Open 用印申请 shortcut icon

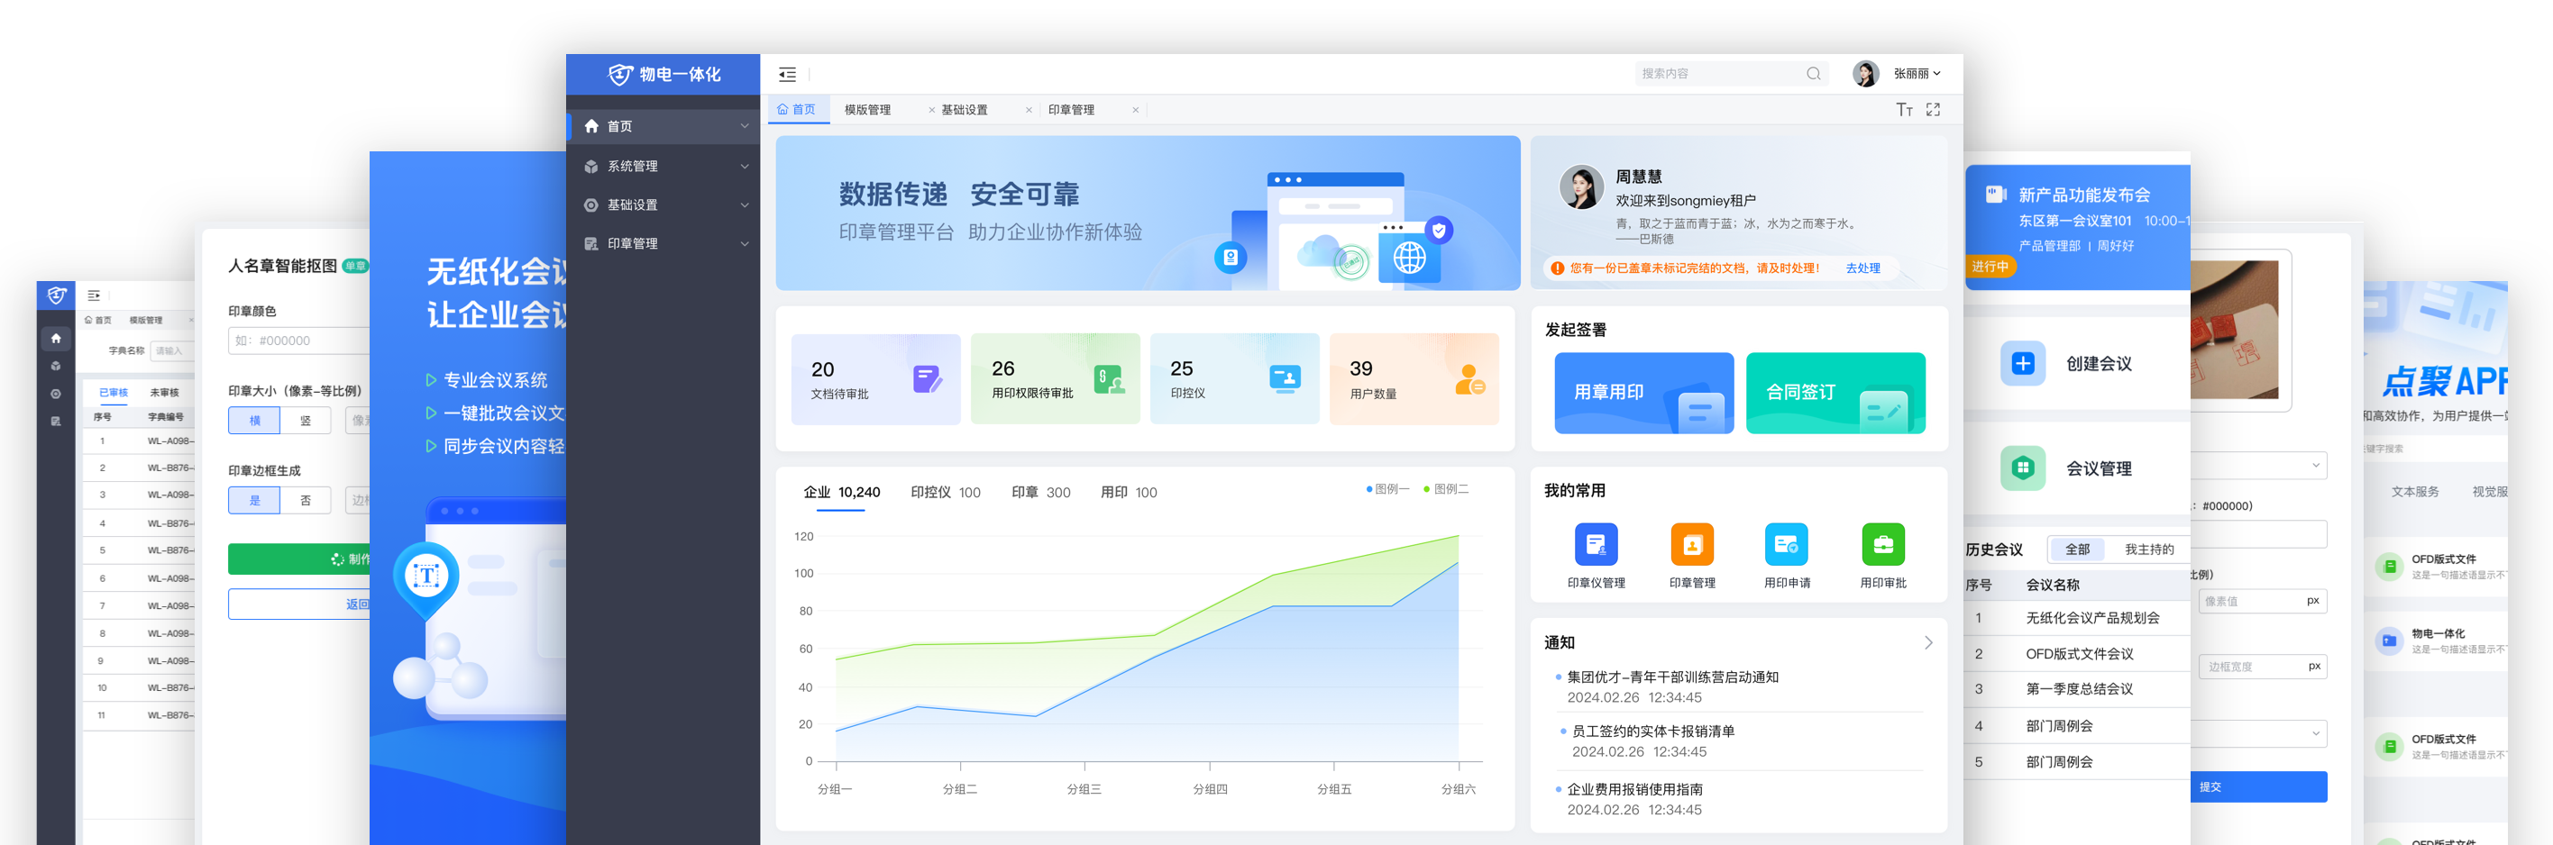[x=1786, y=544]
